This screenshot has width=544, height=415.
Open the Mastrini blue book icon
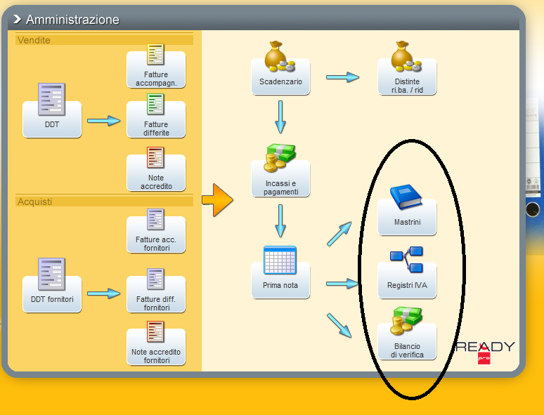coord(406,197)
